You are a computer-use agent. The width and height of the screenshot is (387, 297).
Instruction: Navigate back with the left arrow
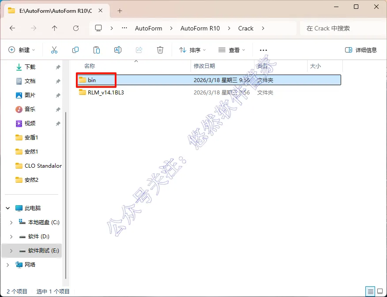click(12, 28)
